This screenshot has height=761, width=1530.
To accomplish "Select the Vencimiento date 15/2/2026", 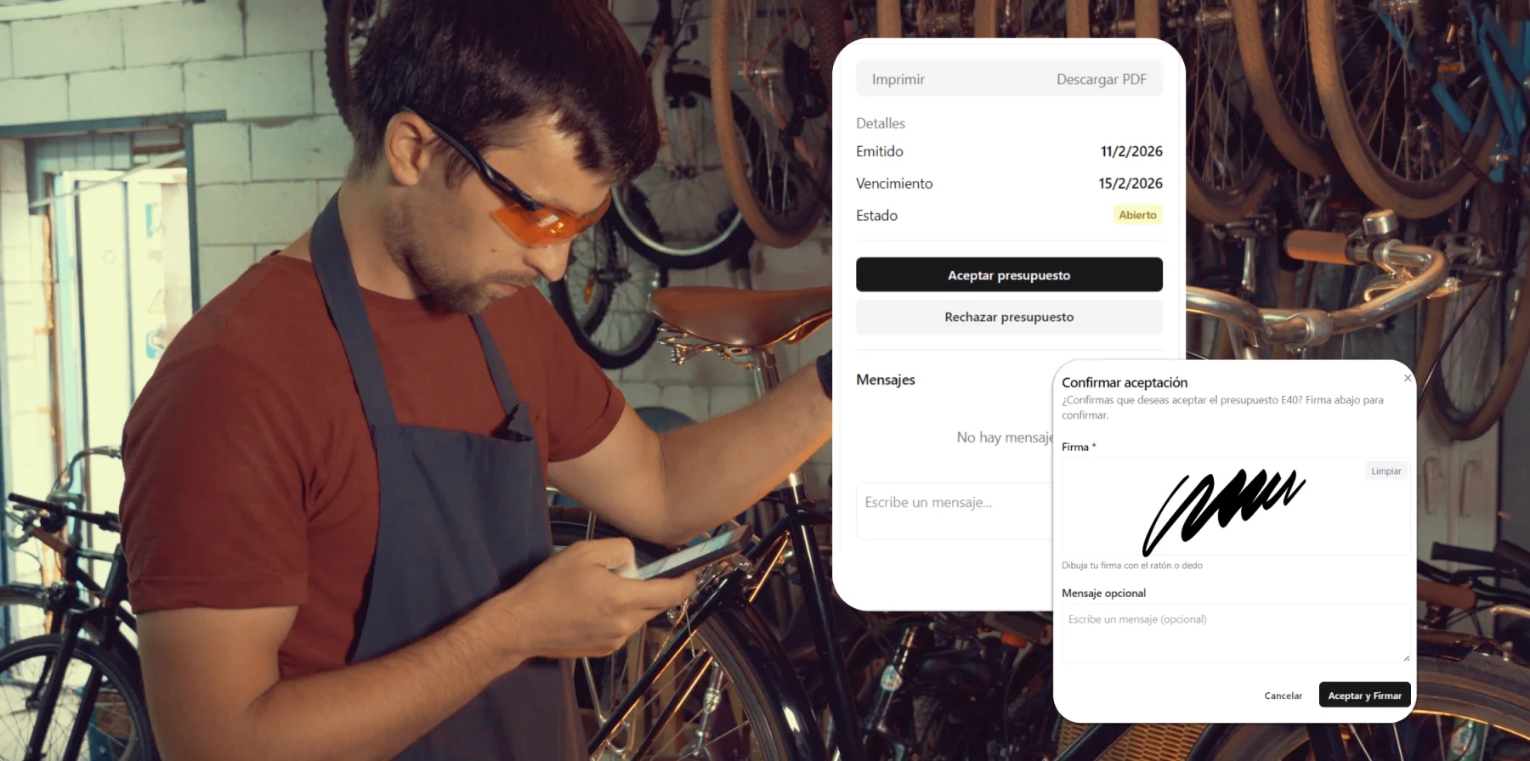I will (x=1130, y=183).
